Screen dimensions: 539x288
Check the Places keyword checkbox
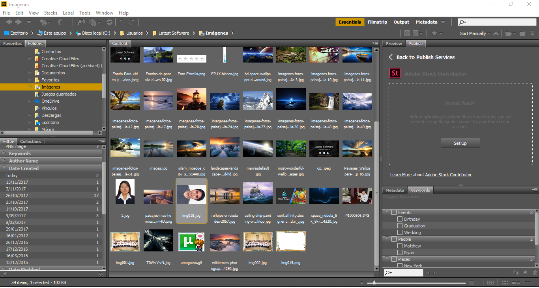(394, 259)
